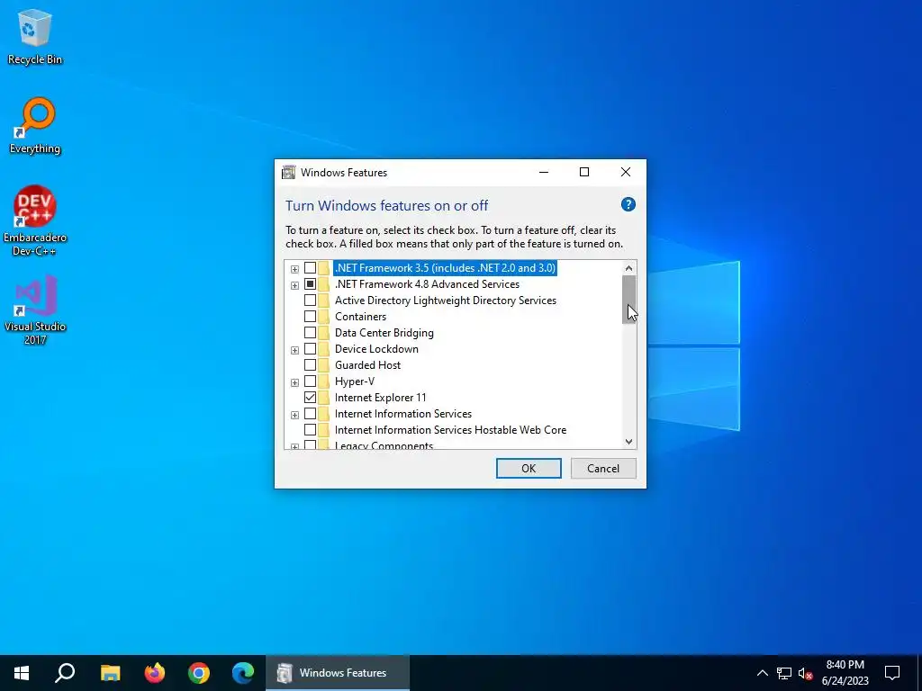
Task: Open the notification center icon
Action: click(892, 673)
